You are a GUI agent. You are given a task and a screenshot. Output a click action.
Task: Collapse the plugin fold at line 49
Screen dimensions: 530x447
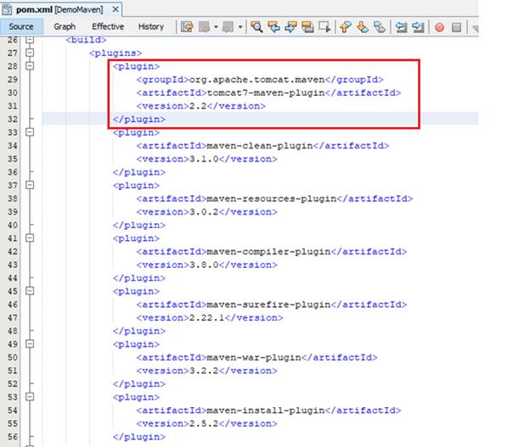(x=30, y=344)
